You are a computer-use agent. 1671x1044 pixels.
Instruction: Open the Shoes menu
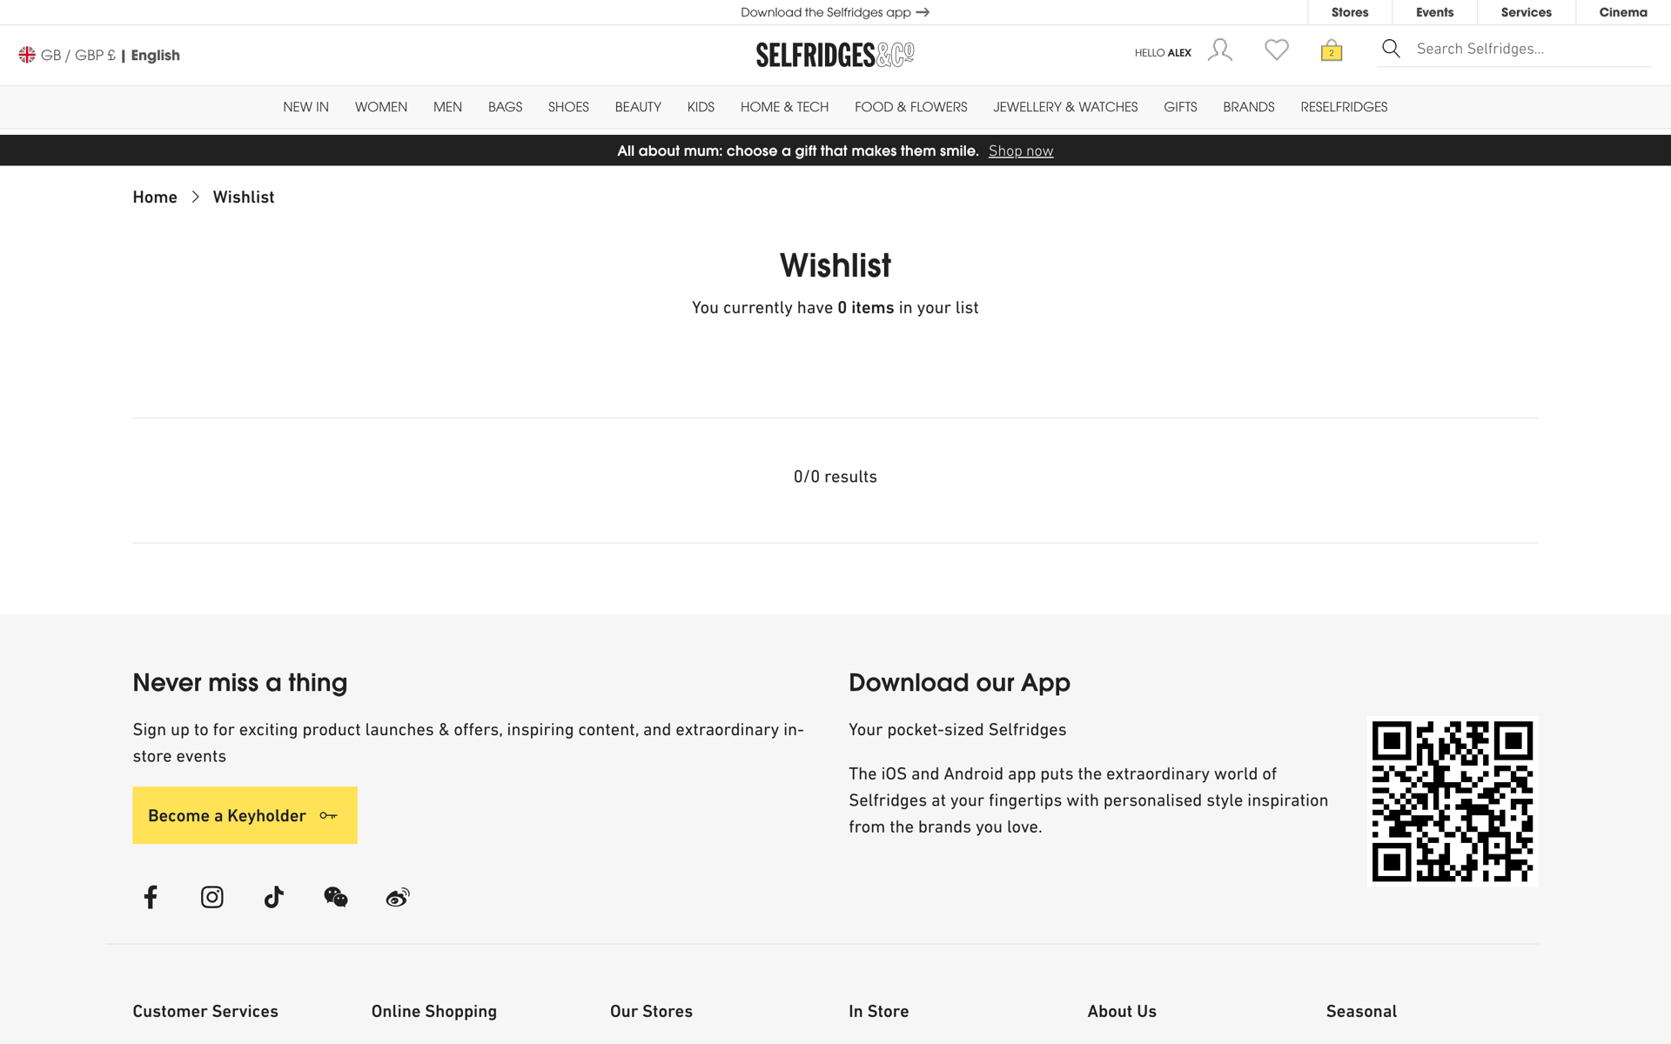[568, 107]
